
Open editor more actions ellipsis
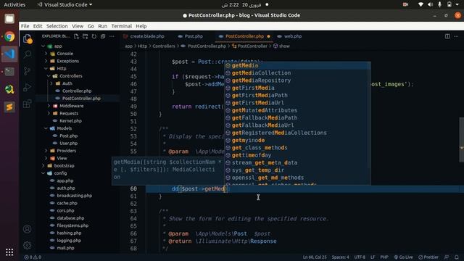(x=456, y=36)
